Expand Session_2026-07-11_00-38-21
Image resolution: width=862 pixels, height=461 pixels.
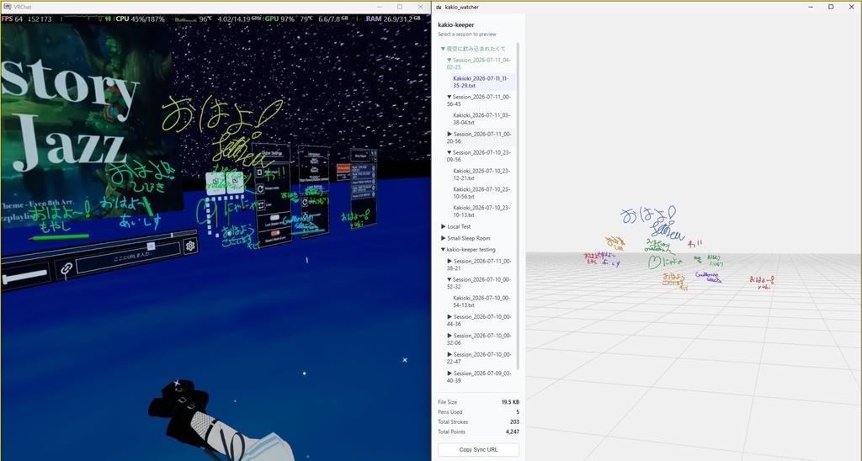(x=478, y=264)
